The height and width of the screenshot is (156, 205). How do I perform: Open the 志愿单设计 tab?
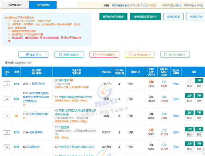[15, 5]
